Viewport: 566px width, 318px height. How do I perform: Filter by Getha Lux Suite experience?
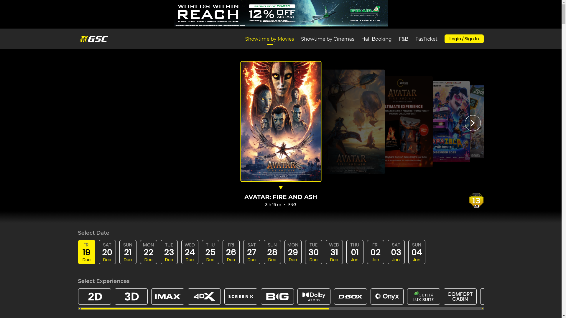(x=424, y=297)
